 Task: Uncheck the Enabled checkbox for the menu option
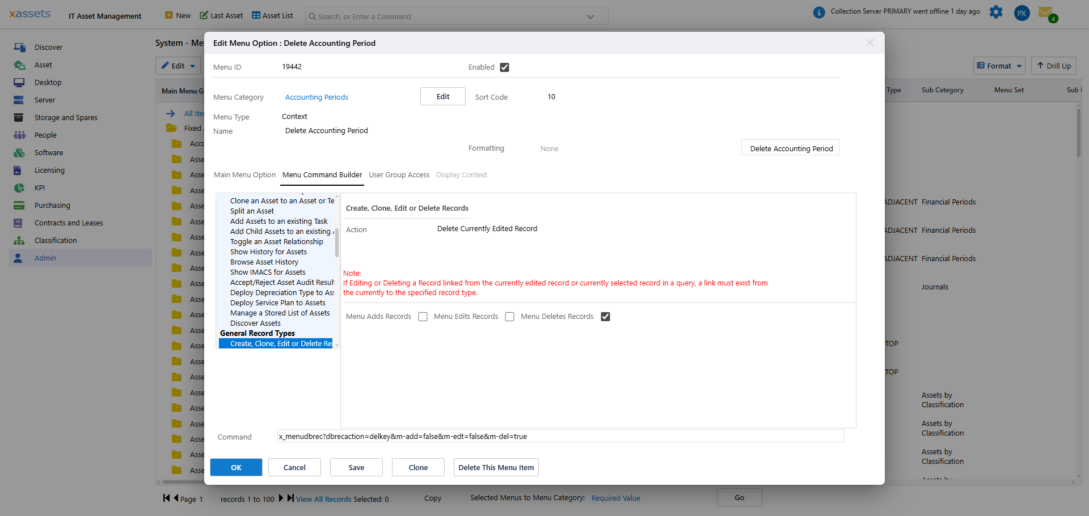click(505, 67)
